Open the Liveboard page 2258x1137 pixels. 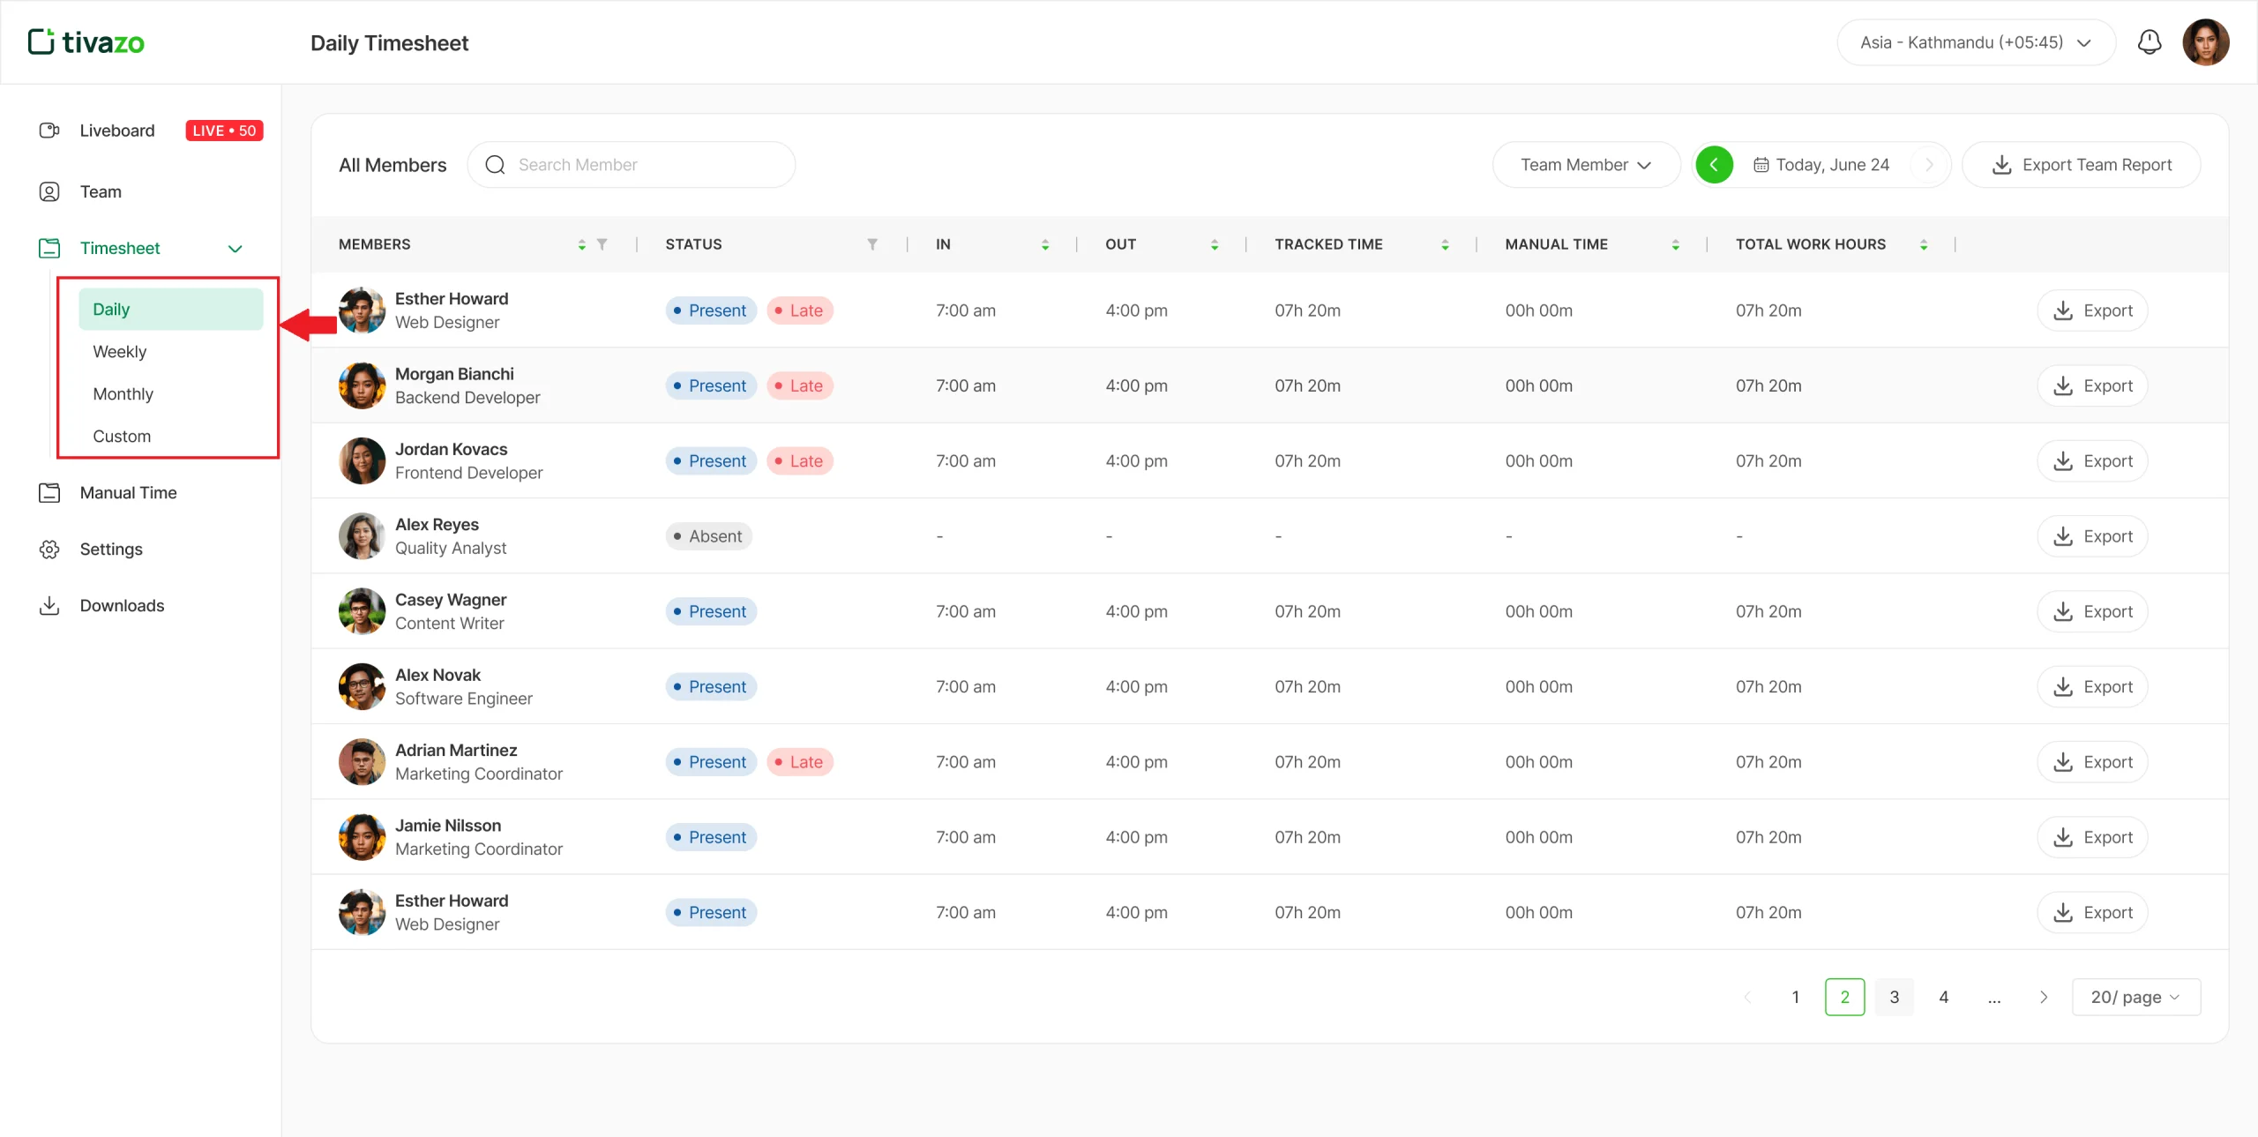coord(116,131)
